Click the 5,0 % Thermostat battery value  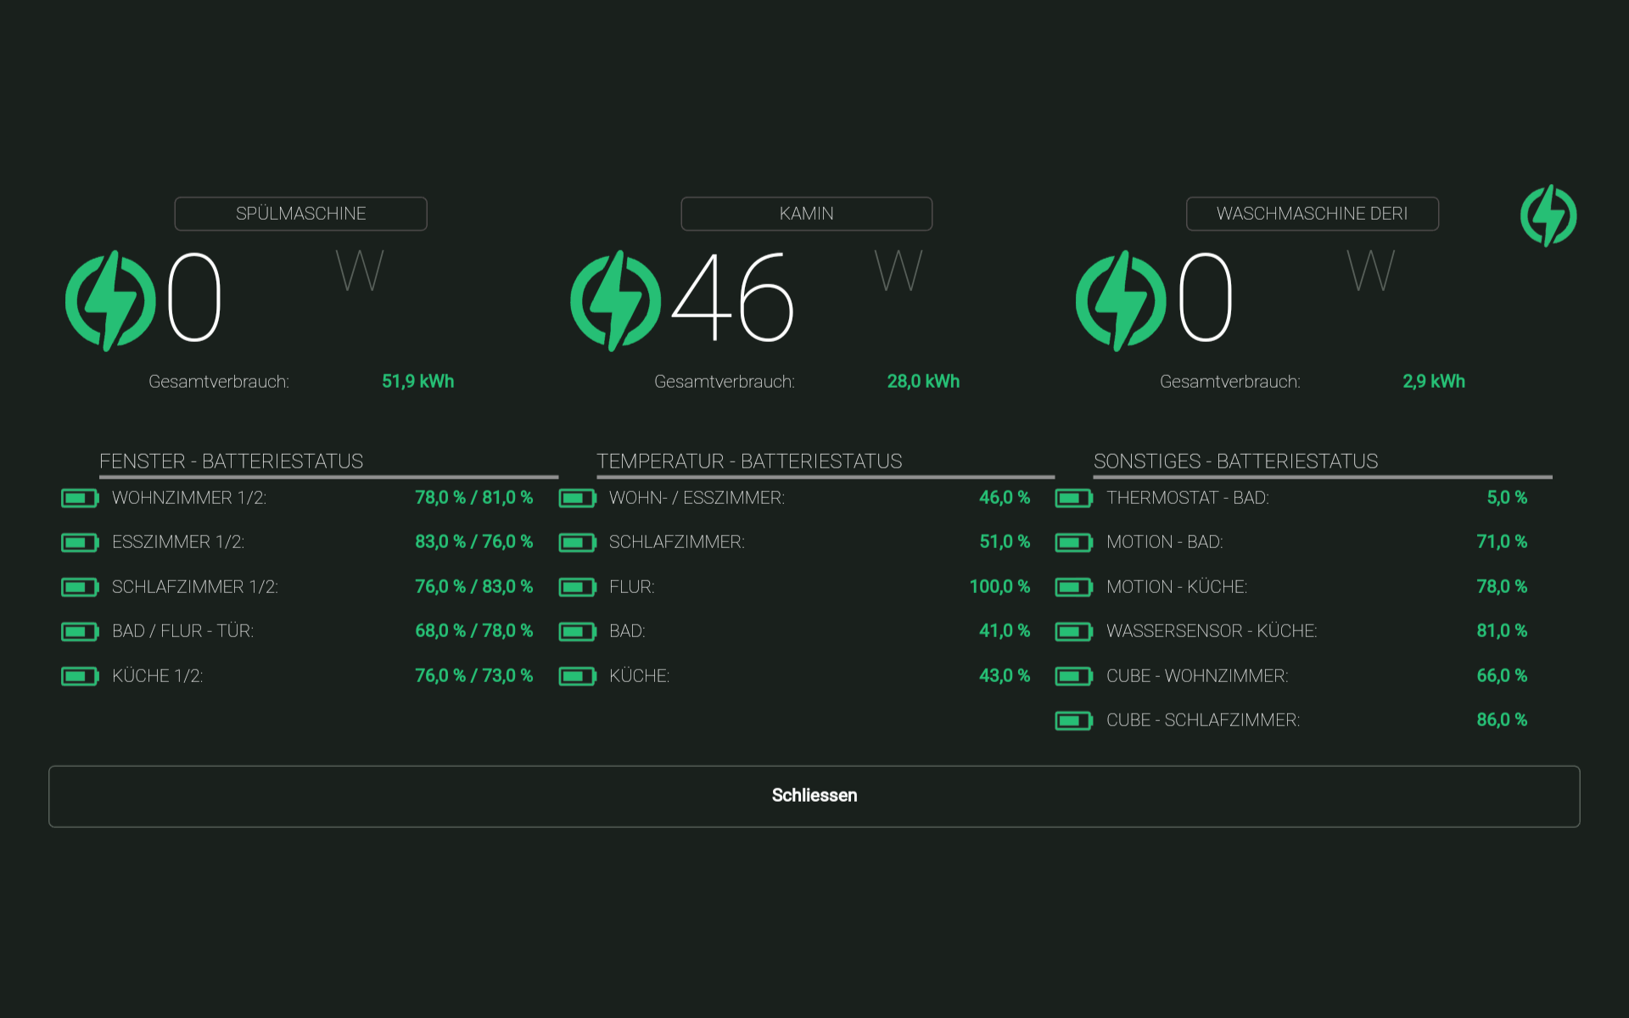tap(1506, 498)
